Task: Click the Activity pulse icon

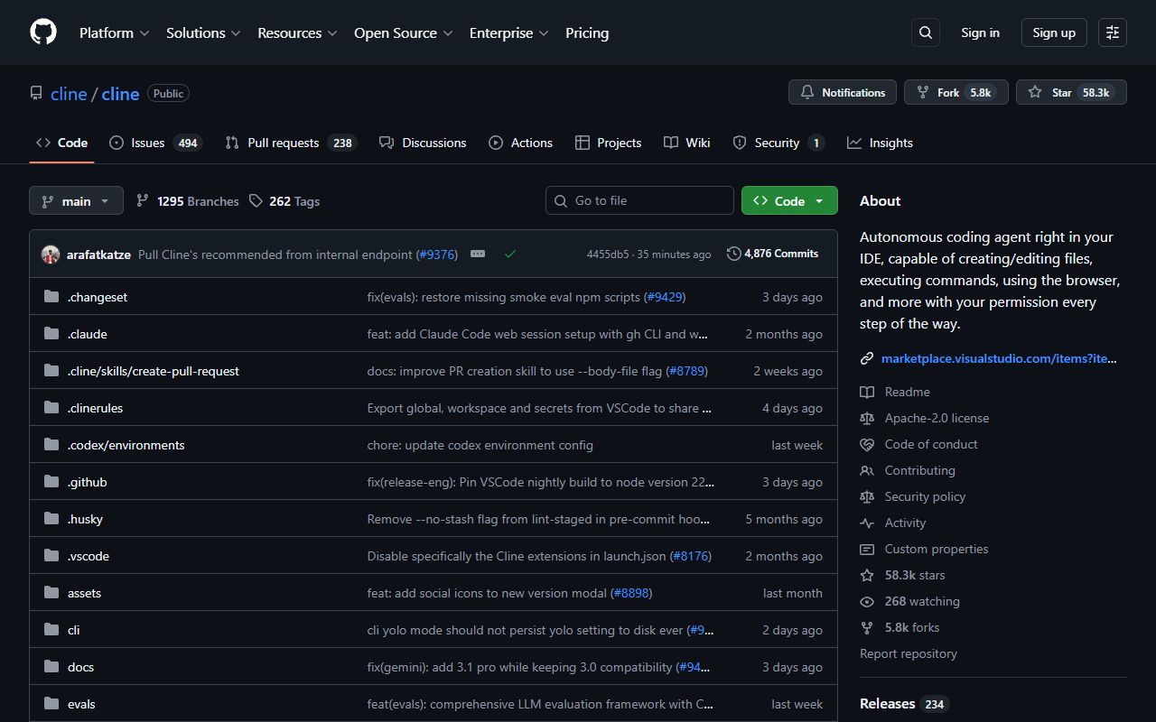Action: click(867, 523)
